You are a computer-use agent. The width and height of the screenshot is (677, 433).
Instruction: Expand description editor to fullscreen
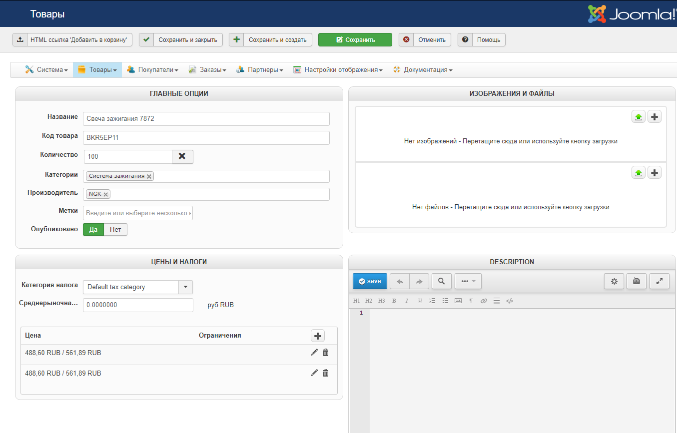659,281
